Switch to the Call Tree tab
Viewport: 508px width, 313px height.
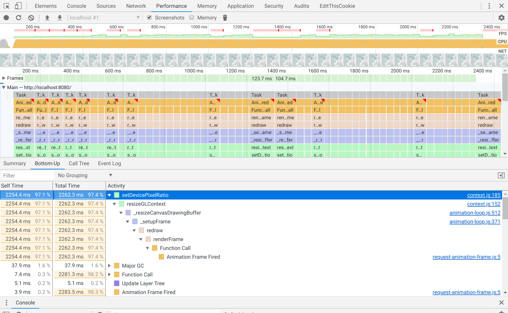click(79, 163)
